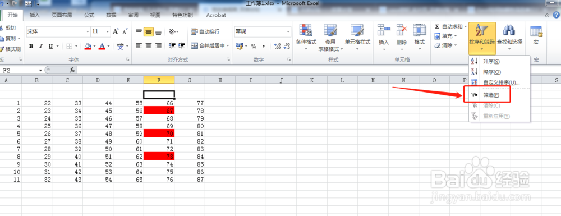Open 条件格式 conditional formatting
Image resolution: width=561 pixels, height=216 pixels.
coord(306,38)
